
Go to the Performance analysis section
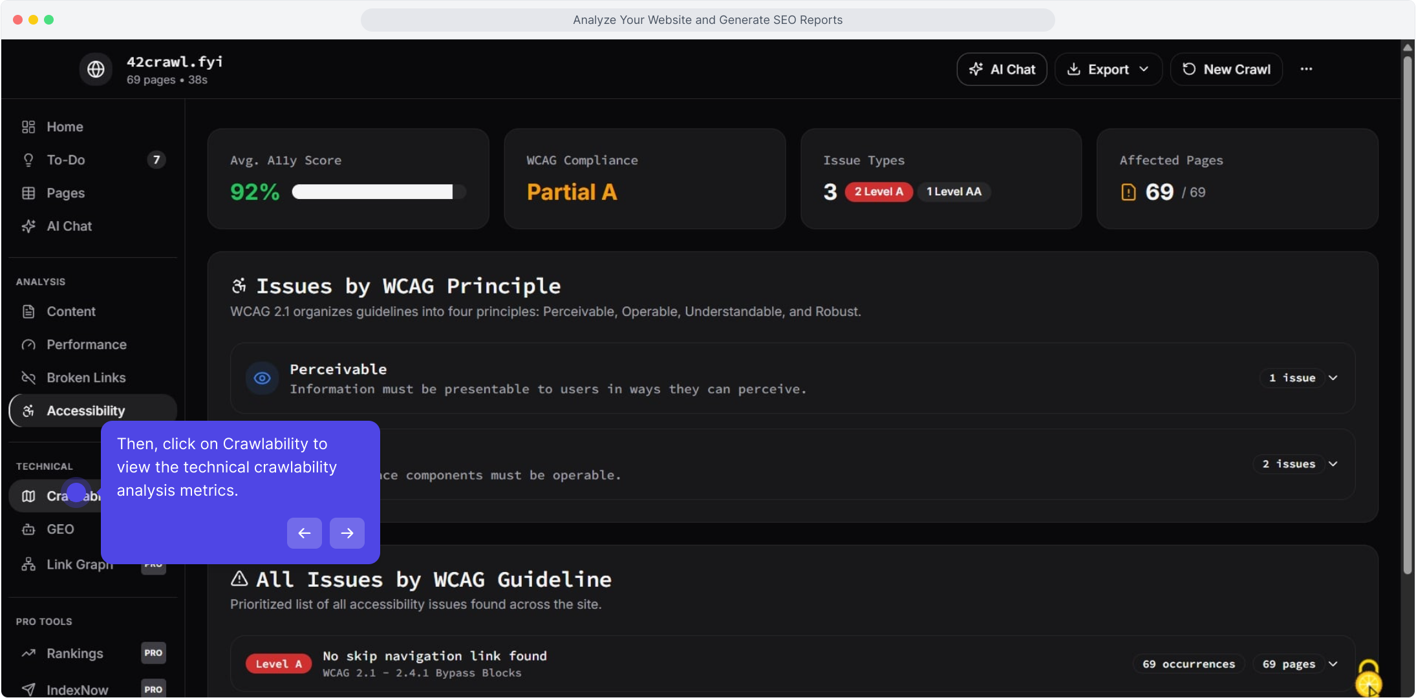(x=86, y=344)
